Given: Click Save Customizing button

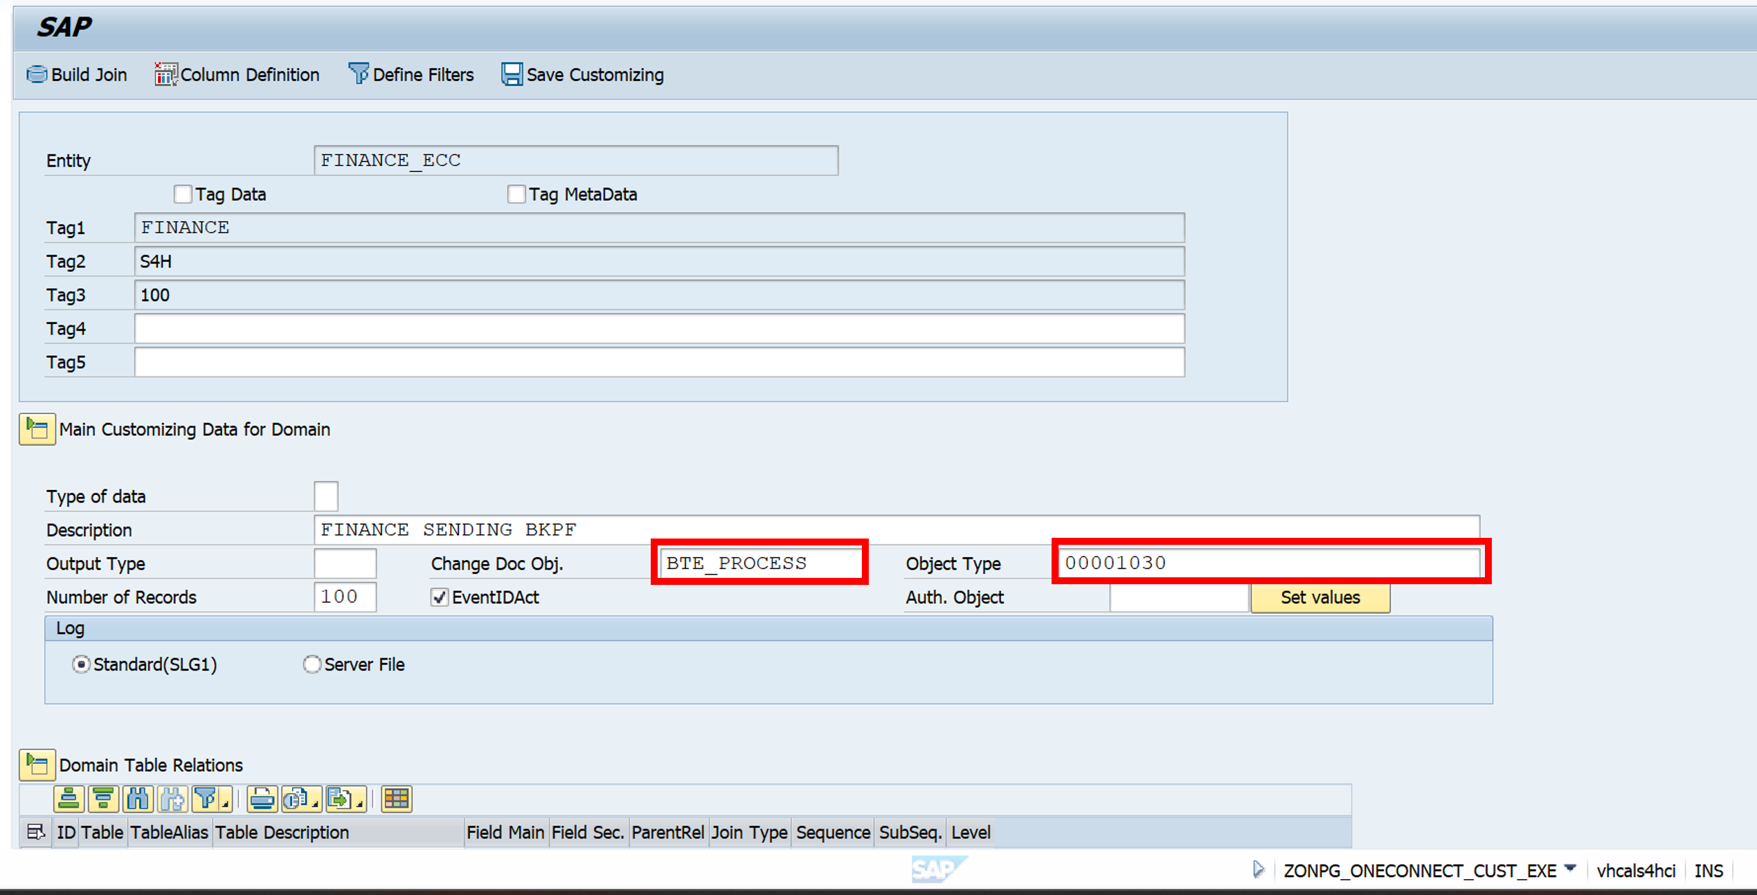Looking at the screenshot, I should pyautogui.click(x=583, y=75).
